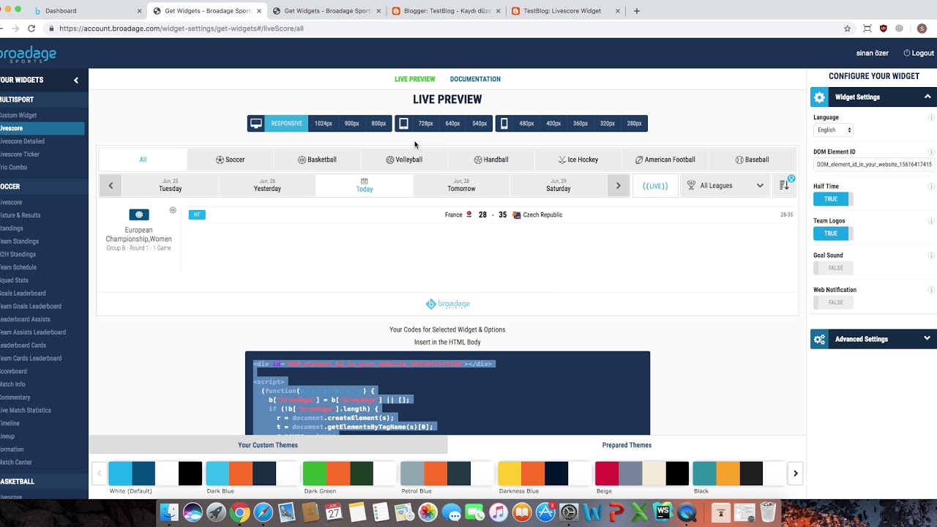Toggle the ((LIVE)) matches filter
The image size is (937, 527).
[x=655, y=185]
